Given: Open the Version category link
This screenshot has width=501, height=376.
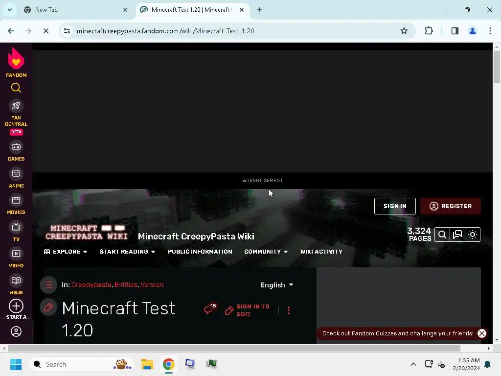Looking at the screenshot, I should [x=152, y=284].
